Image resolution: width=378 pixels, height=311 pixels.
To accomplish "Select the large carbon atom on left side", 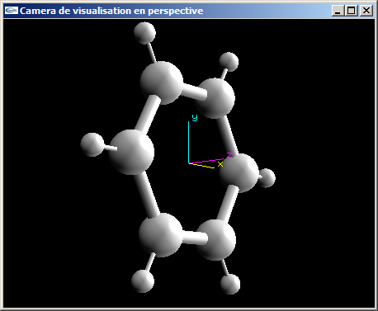I will tap(131, 152).
